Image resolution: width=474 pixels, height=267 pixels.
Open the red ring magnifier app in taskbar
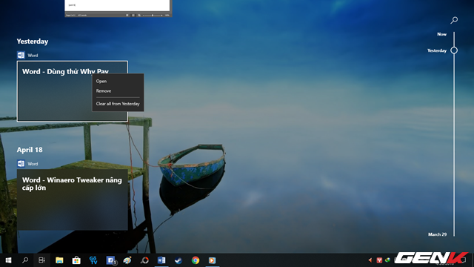(144, 260)
